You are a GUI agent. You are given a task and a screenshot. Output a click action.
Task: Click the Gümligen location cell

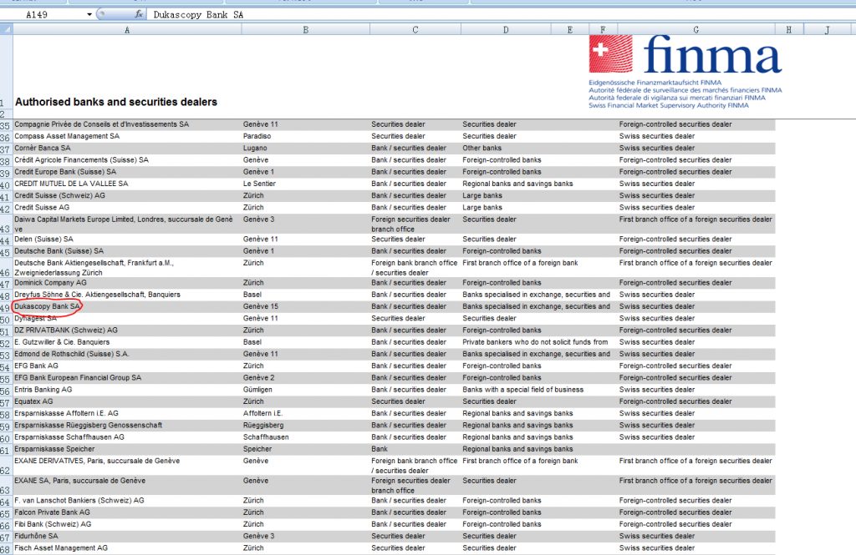306,390
